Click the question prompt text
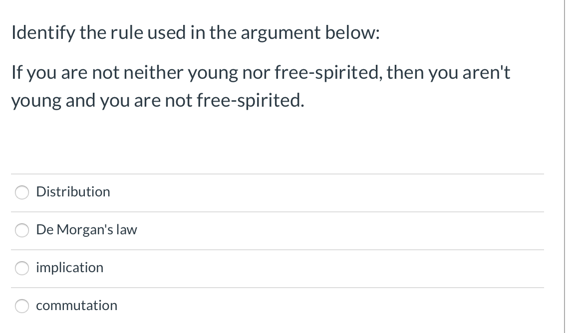566x333 pixels. 196,32
